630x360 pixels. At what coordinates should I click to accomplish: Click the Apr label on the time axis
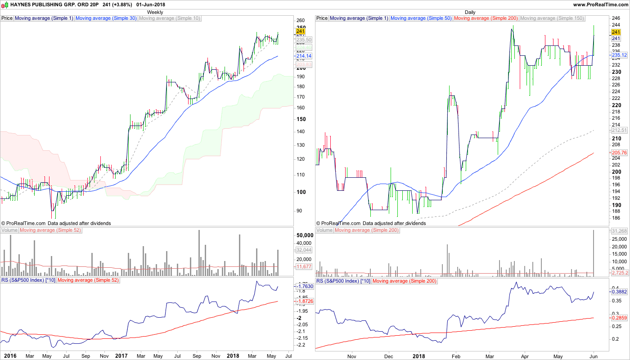click(525, 356)
